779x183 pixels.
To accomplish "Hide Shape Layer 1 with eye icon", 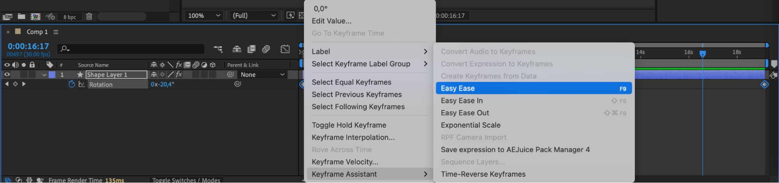I will coord(7,75).
